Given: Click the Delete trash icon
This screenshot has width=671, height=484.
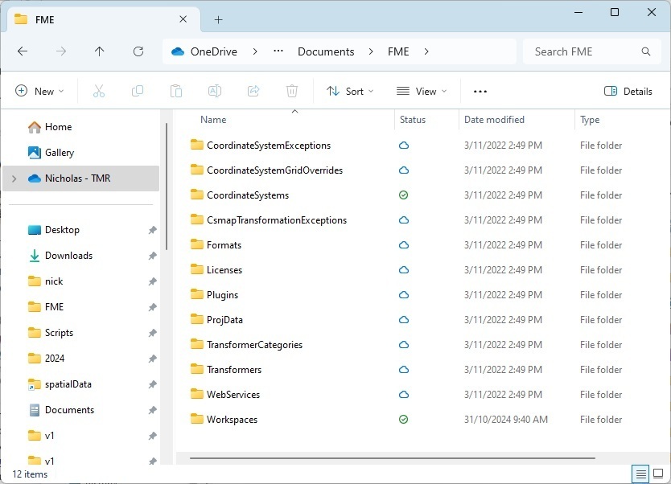Looking at the screenshot, I should 292,91.
